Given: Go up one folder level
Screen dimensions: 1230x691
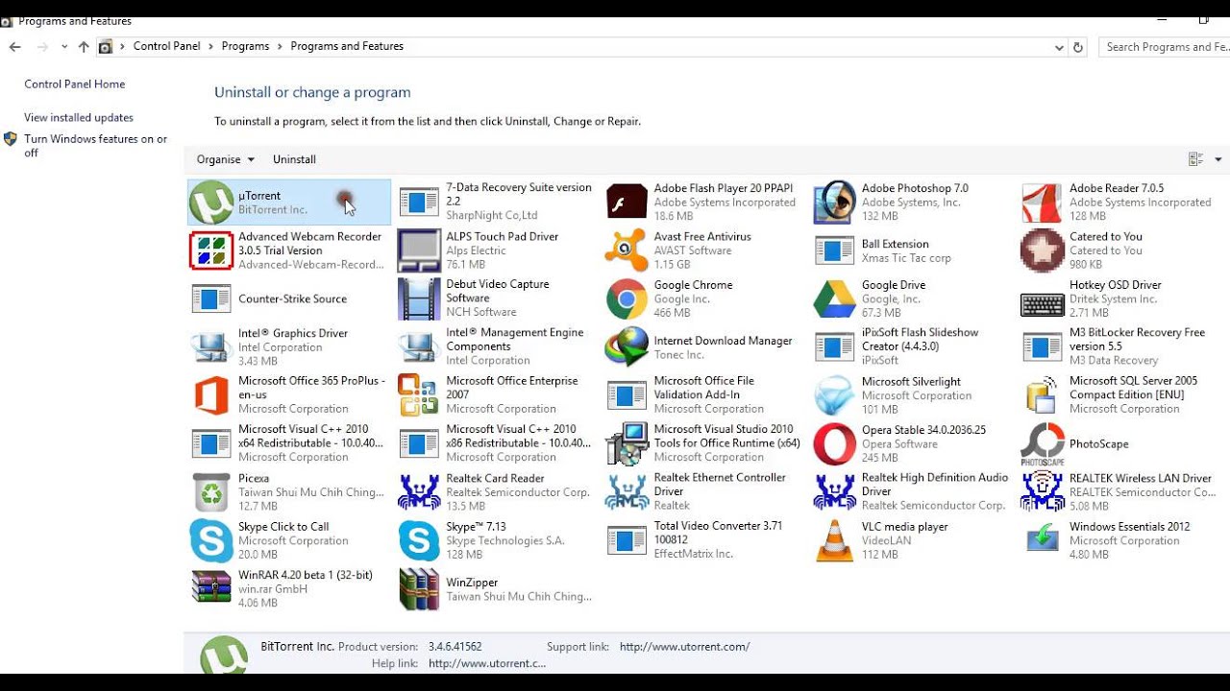Looking at the screenshot, I should tap(84, 46).
